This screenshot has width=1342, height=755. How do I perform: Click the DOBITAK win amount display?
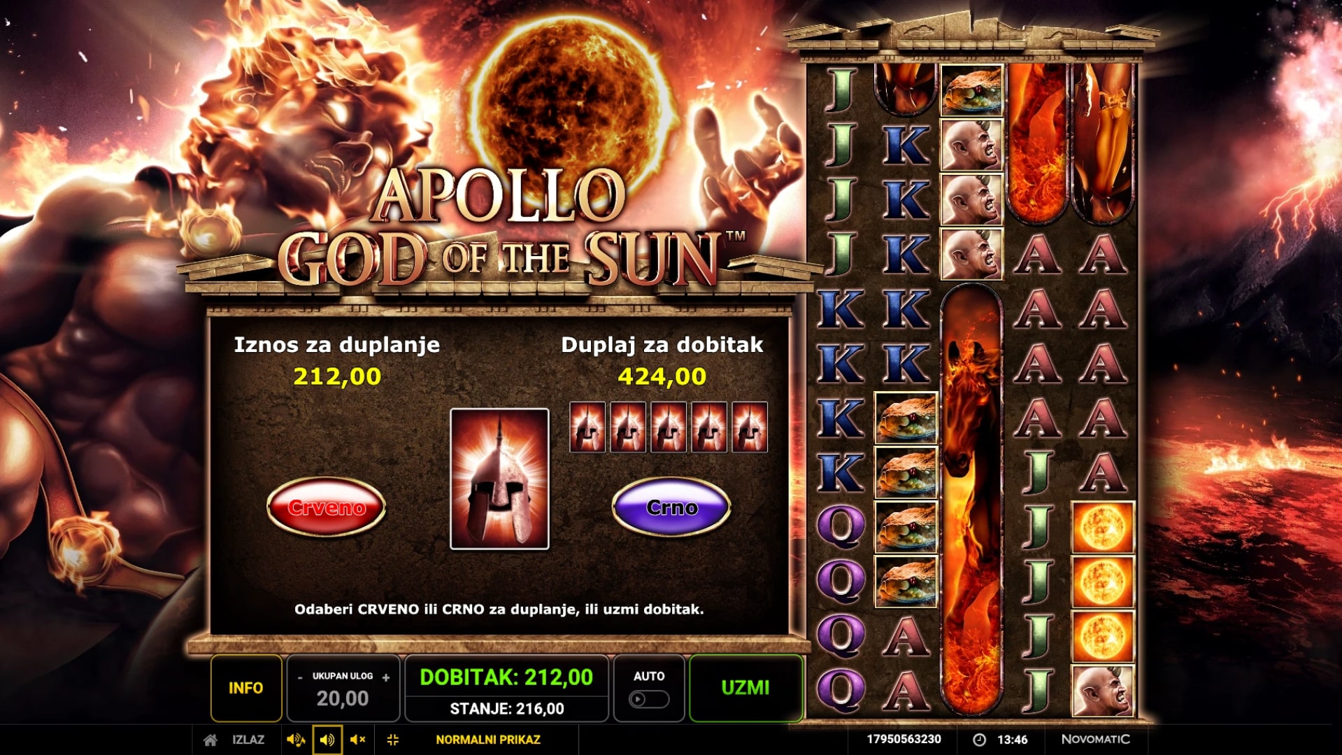coord(506,677)
